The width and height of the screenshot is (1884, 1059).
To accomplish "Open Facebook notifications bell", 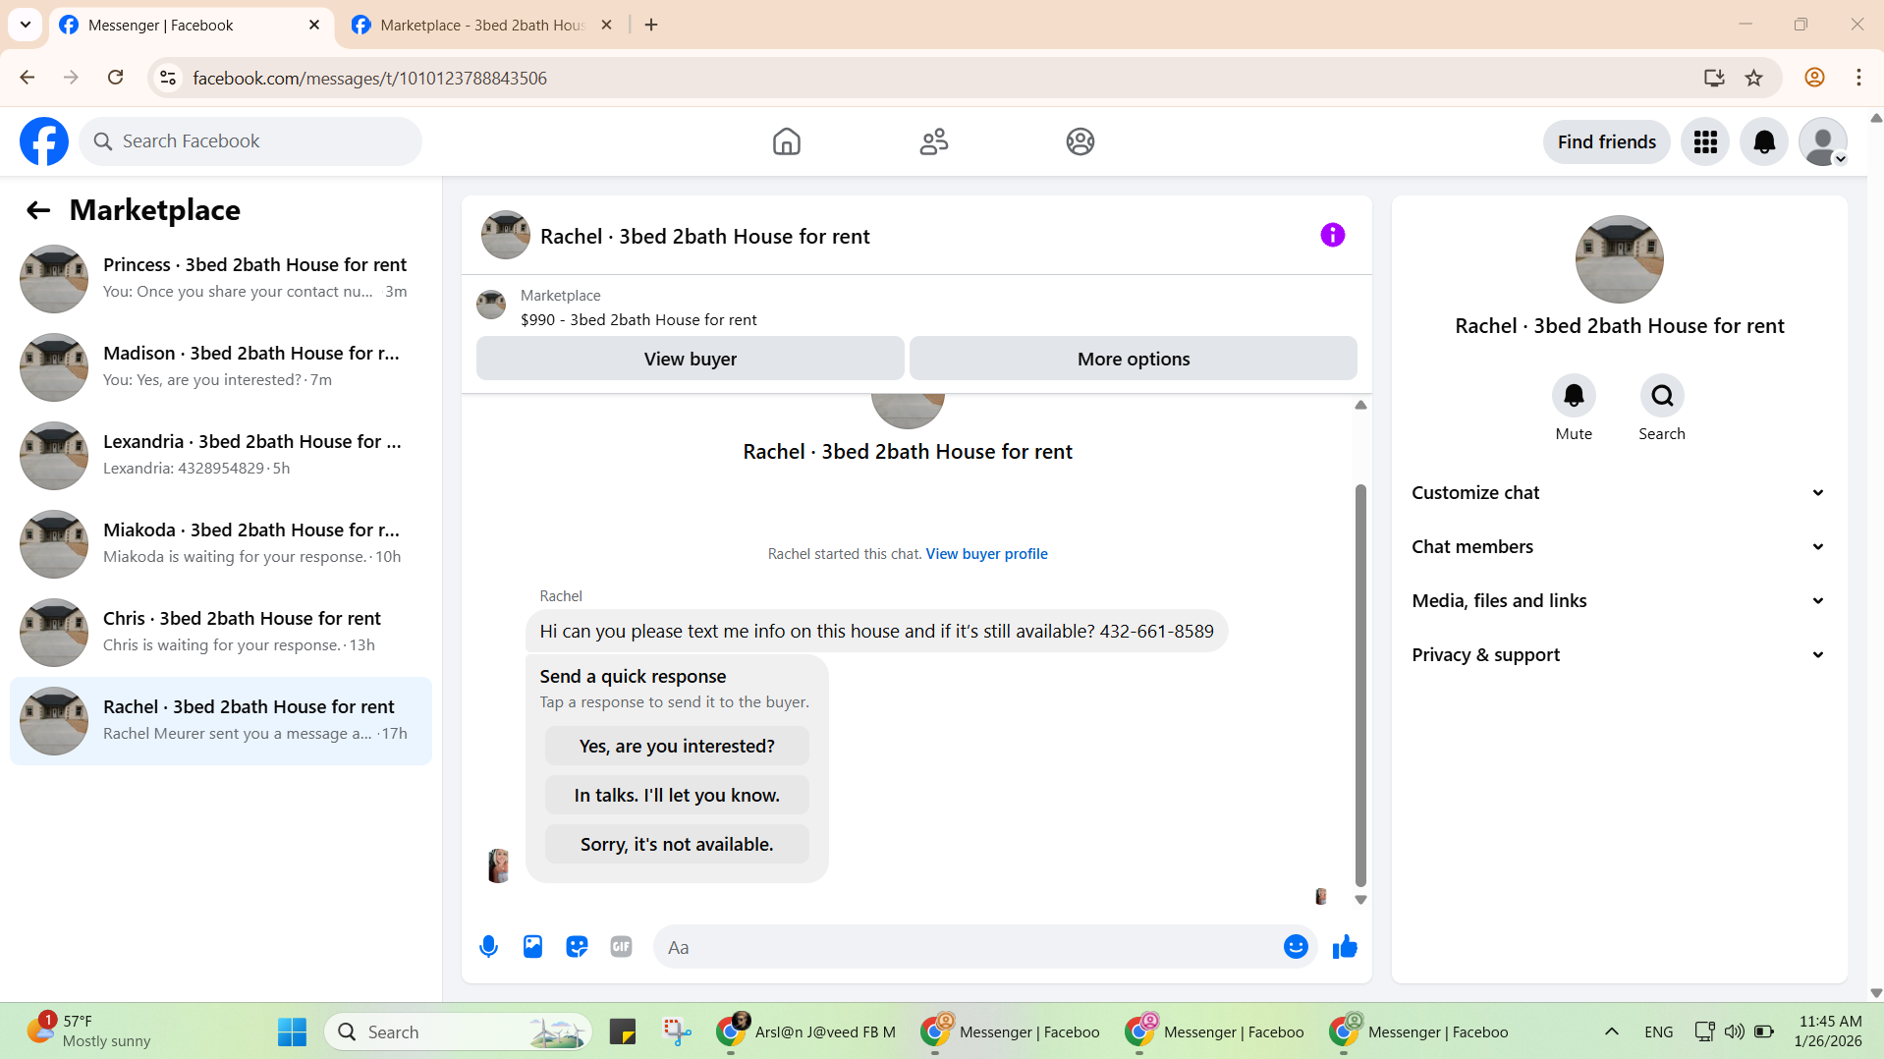I will pos(1764,142).
